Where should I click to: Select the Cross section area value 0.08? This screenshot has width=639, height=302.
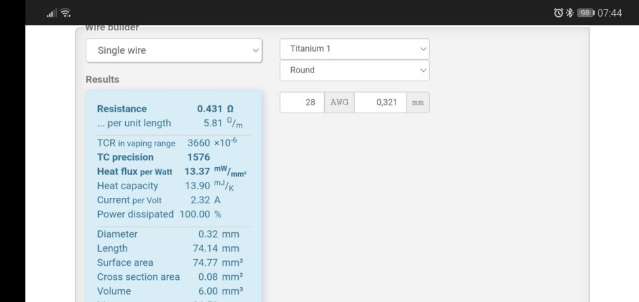point(209,276)
